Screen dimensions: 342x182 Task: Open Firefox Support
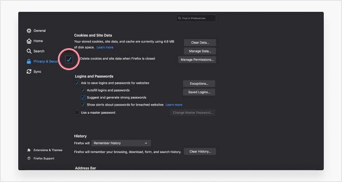pyautogui.click(x=41, y=158)
